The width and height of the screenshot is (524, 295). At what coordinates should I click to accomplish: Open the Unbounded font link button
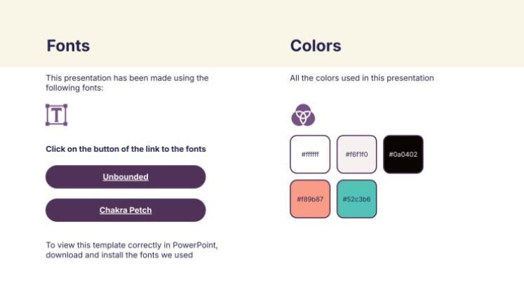[126, 177]
